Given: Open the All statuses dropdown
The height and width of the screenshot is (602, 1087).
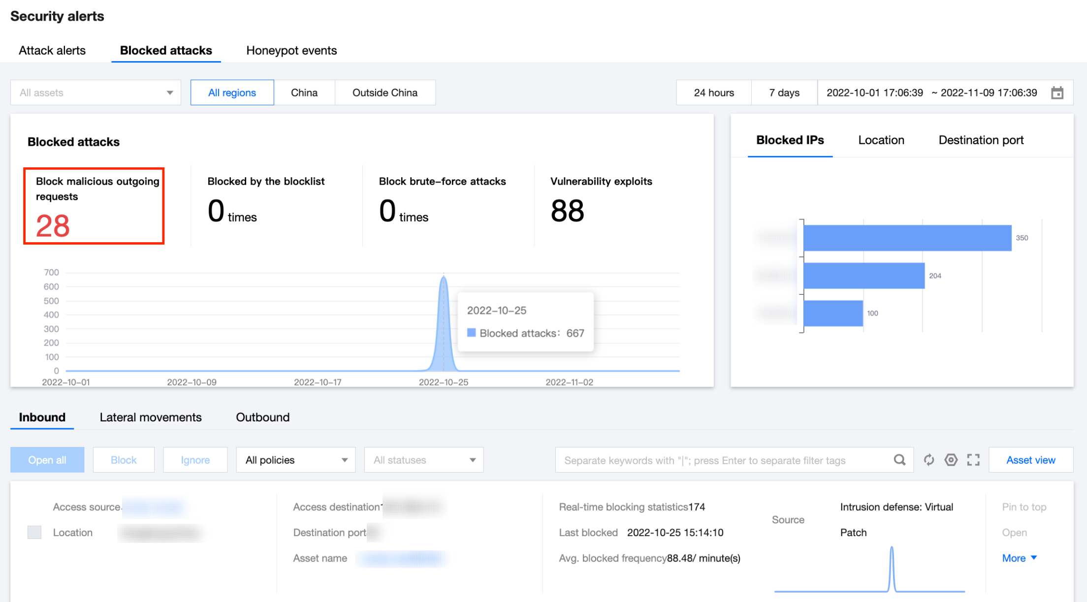Looking at the screenshot, I should pyautogui.click(x=423, y=460).
